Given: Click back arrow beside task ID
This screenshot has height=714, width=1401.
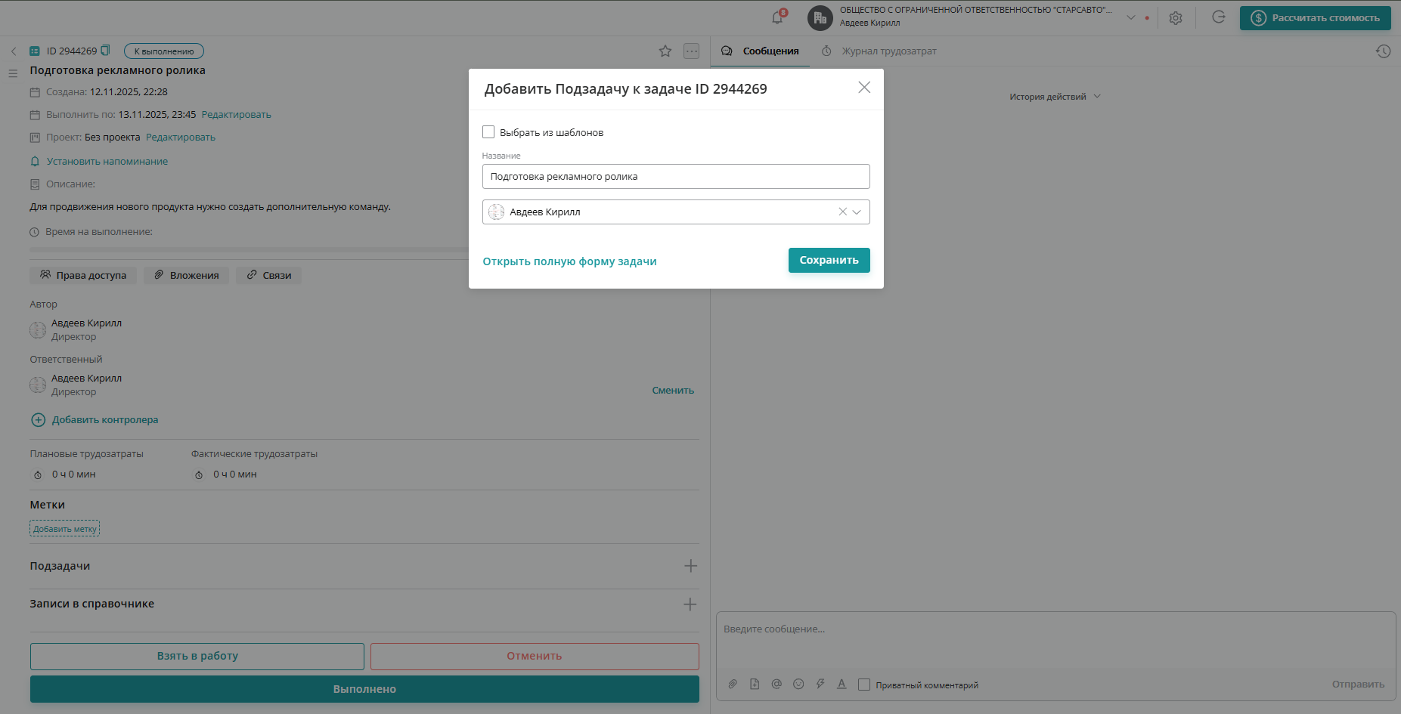Looking at the screenshot, I should pos(14,51).
